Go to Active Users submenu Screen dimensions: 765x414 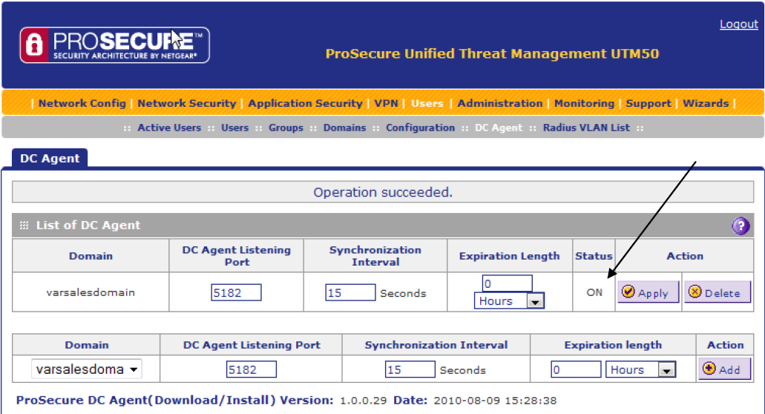[169, 128]
